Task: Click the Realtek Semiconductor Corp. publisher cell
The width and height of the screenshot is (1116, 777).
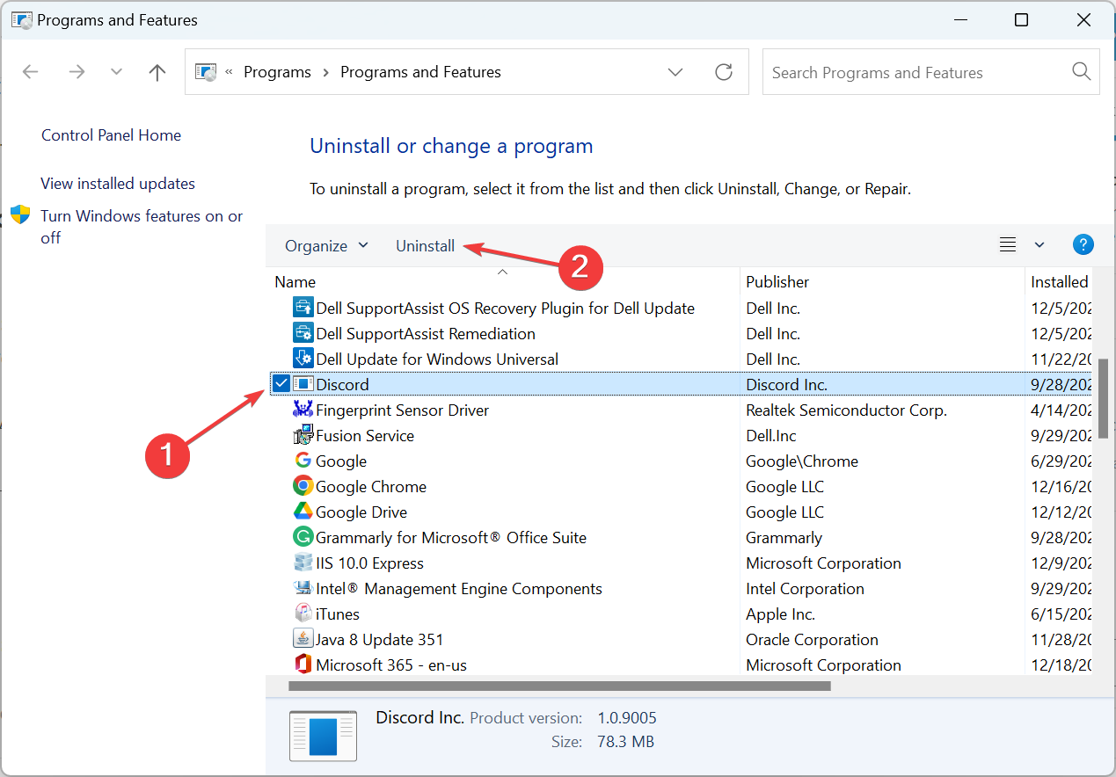Action: click(846, 410)
